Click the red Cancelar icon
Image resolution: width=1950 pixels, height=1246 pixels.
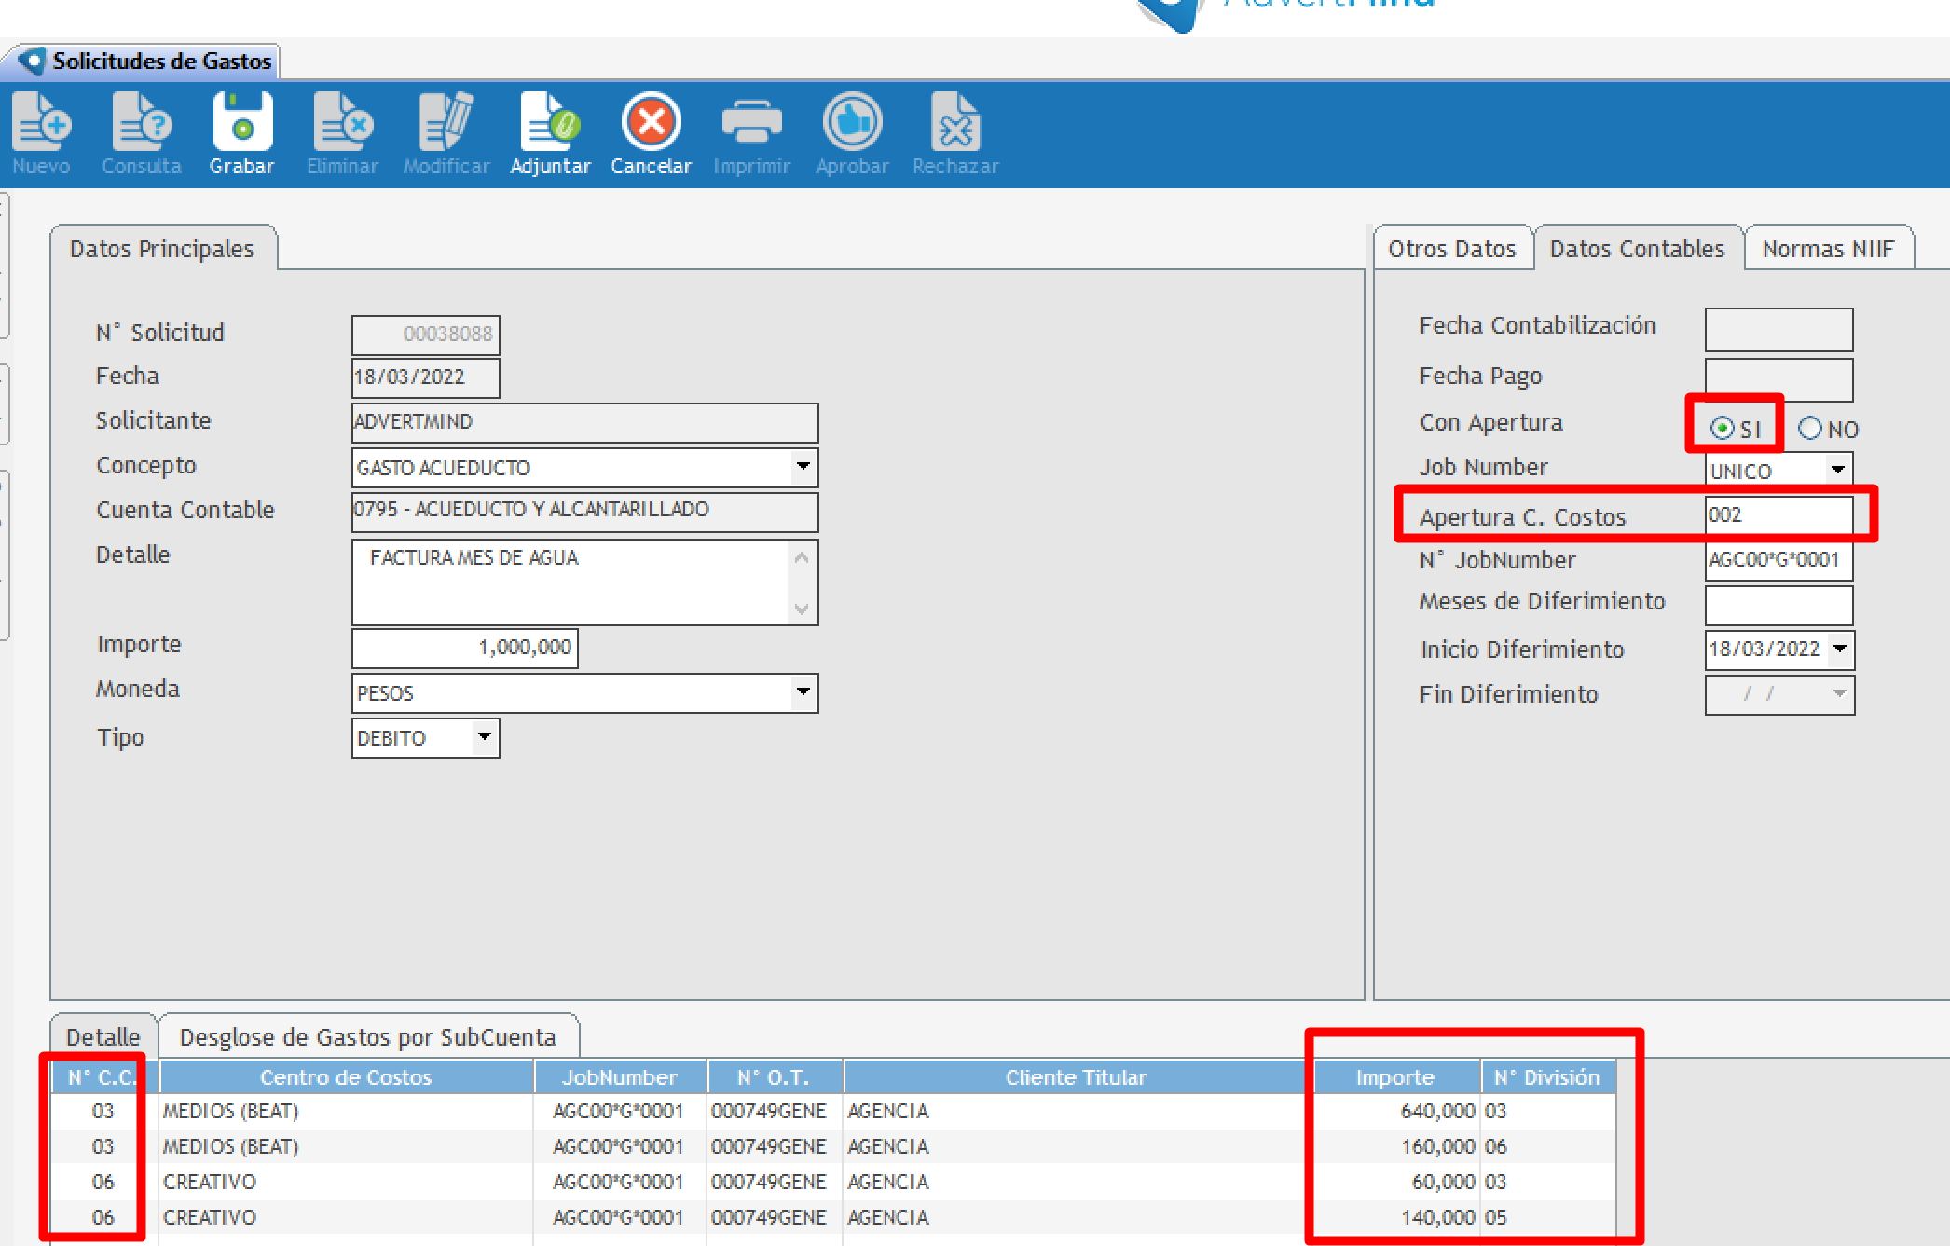(651, 122)
